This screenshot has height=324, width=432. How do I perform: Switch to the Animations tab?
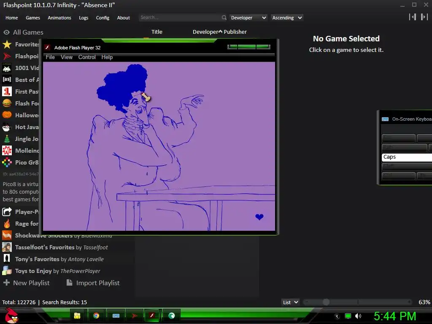pyautogui.click(x=59, y=18)
